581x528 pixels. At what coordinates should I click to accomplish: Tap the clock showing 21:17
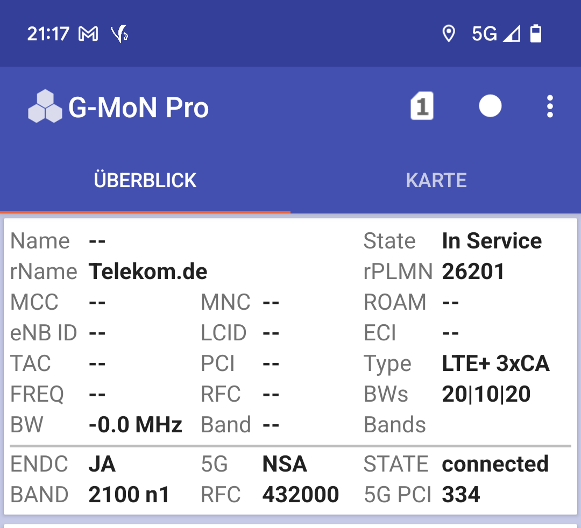coord(48,34)
